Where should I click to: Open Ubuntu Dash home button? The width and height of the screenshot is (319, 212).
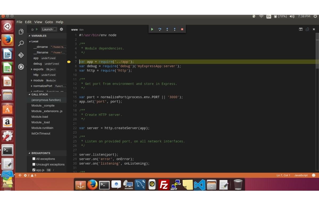(x=7, y=26)
